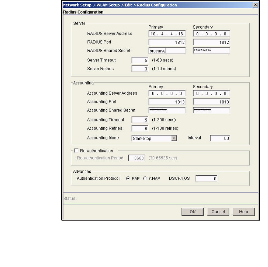The width and height of the screenshot is (268, 267).
Task: Click the '(1-100 retries)' hint text
Action: click(x=165, y=129)
